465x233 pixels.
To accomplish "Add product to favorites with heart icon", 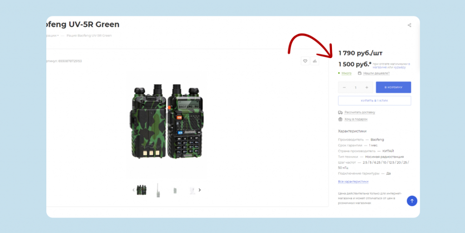I will (x=305, y=61).
